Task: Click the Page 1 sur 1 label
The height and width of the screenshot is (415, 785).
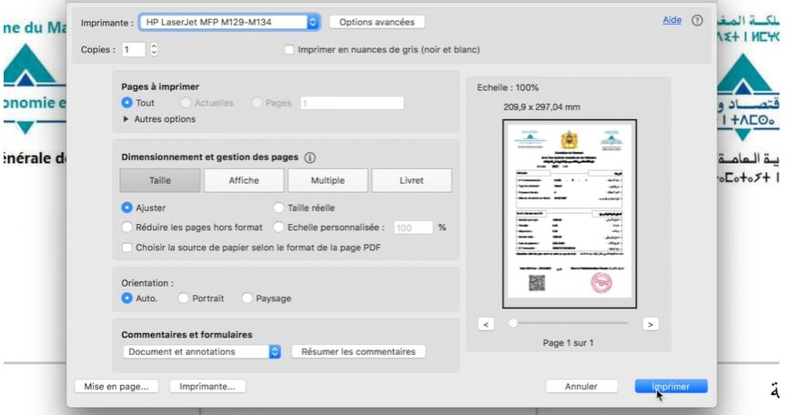Action: coord(569,343)
